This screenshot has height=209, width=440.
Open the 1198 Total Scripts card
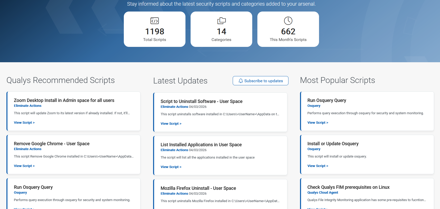click(155, 29)
